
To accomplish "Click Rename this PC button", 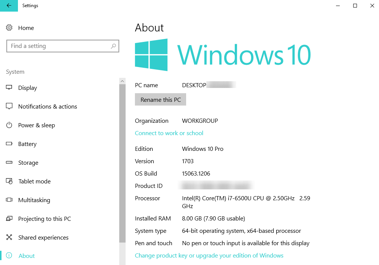I will [160, 100].
